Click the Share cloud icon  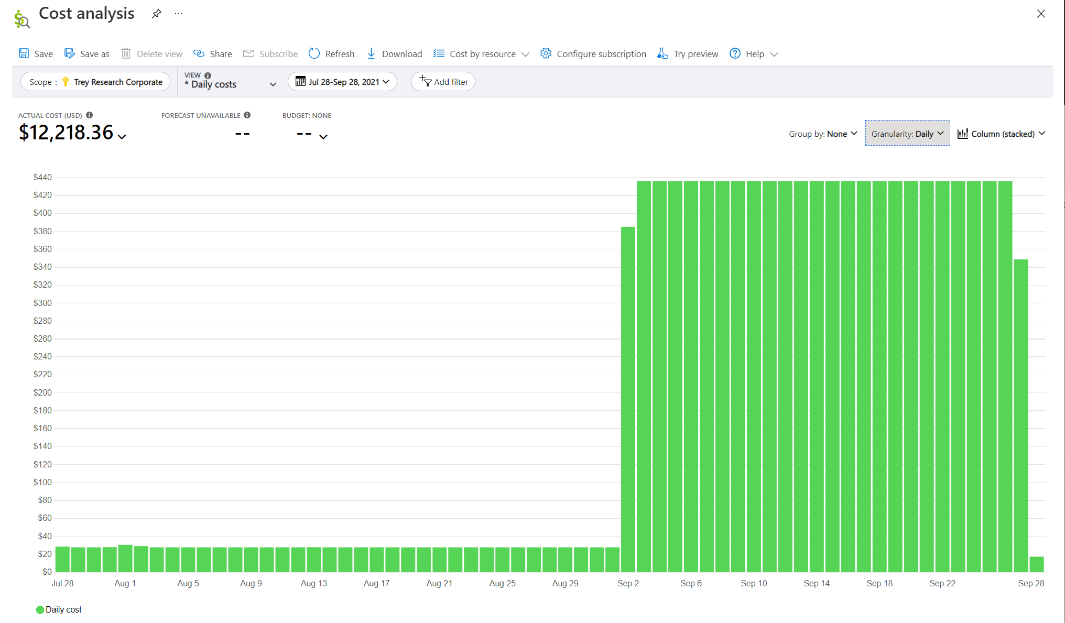199,53
